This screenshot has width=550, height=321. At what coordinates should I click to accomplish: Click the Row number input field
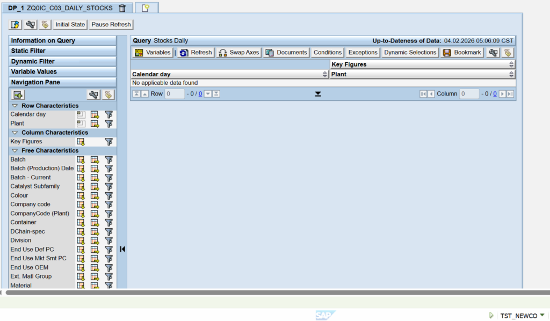pyautogui.click(x=175, y=94)
